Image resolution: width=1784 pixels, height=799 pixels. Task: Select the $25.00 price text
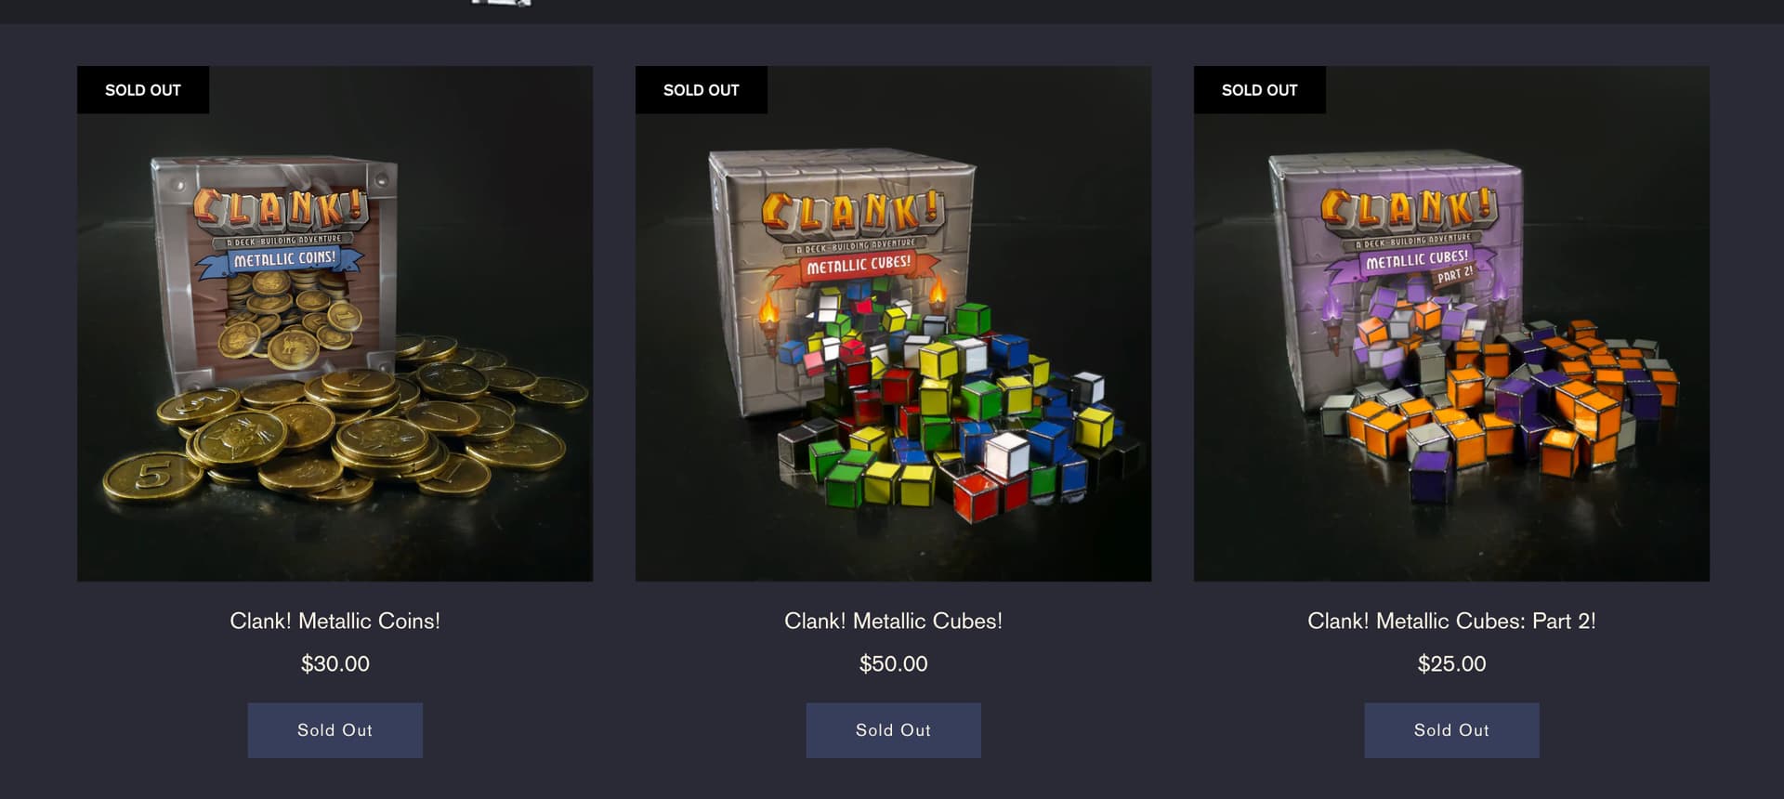(1451, 663)
